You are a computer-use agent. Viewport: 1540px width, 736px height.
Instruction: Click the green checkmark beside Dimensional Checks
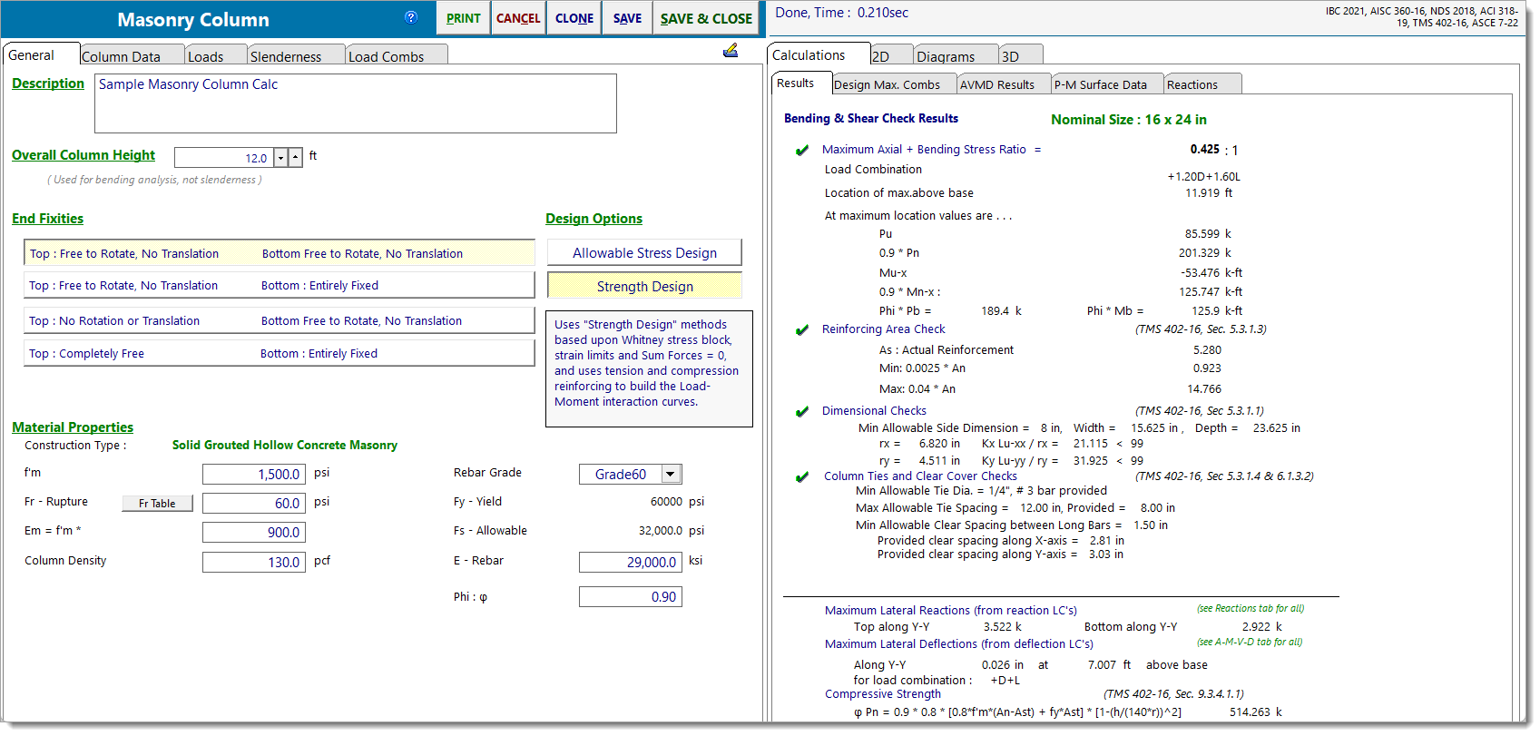coord(802,412)
